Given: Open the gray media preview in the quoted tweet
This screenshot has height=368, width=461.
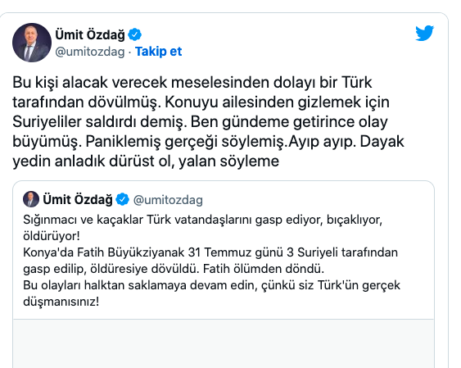Looking at the screenshot, I should [x=224, y=343].
